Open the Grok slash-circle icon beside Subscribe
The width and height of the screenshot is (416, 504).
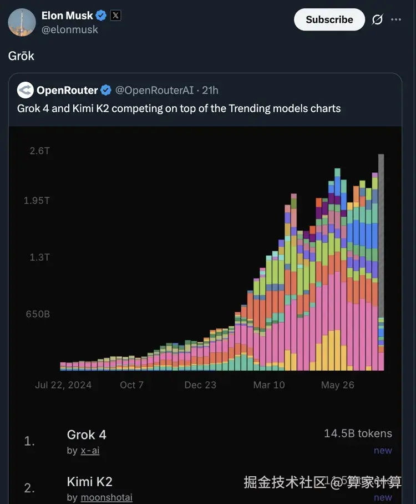(377, 19)
